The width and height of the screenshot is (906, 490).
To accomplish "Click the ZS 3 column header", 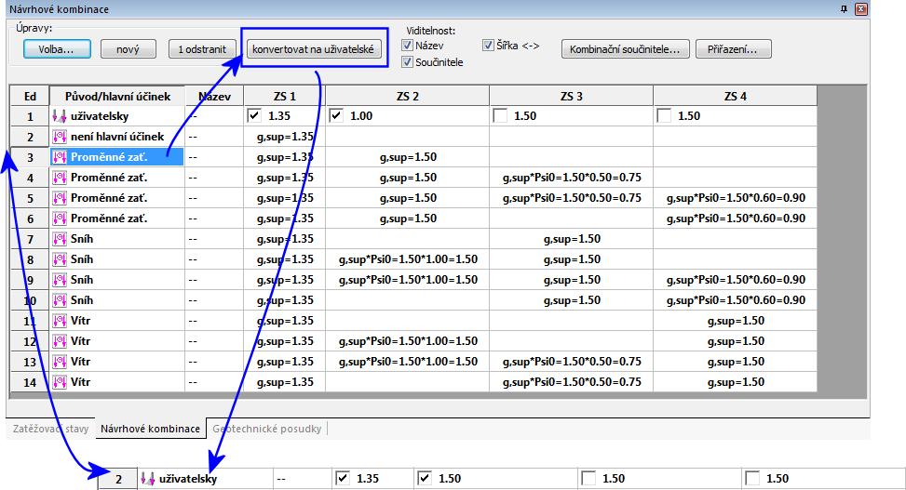I will point(572,97).
